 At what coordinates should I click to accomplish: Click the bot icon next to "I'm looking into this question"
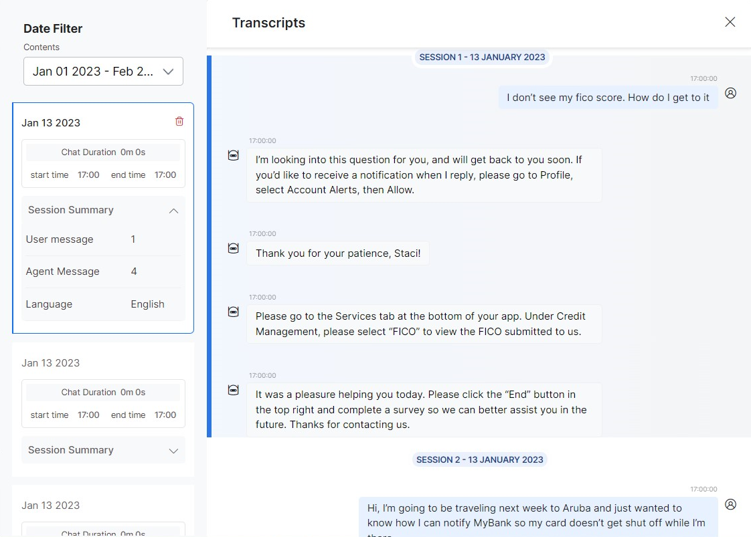(x=234, y=155)
